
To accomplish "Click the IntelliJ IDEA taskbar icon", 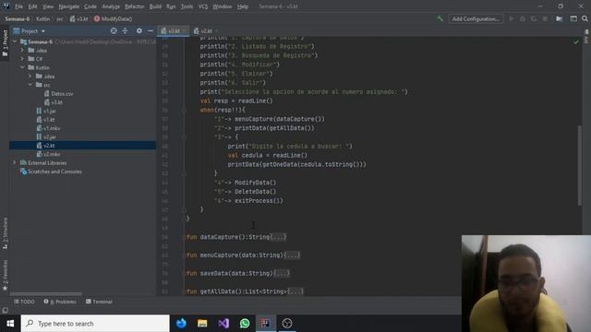I will 266,324.
